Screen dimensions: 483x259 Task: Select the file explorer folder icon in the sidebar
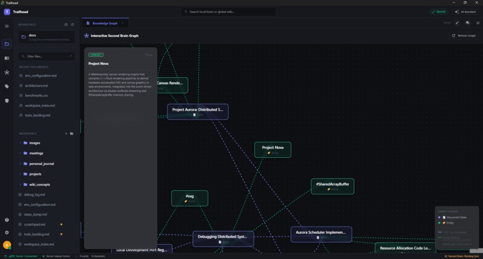tap(7, 44)
